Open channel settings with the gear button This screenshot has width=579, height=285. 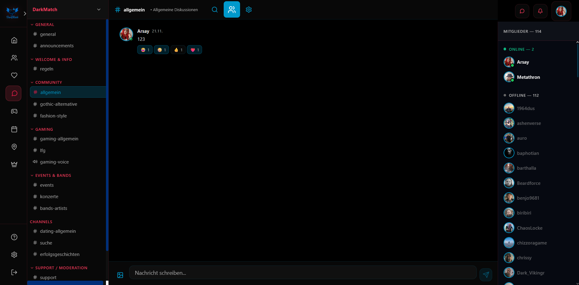coord(248,10)
